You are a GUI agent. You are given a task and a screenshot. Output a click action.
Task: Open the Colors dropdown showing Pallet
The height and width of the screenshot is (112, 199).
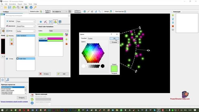(x=59, y=31)
